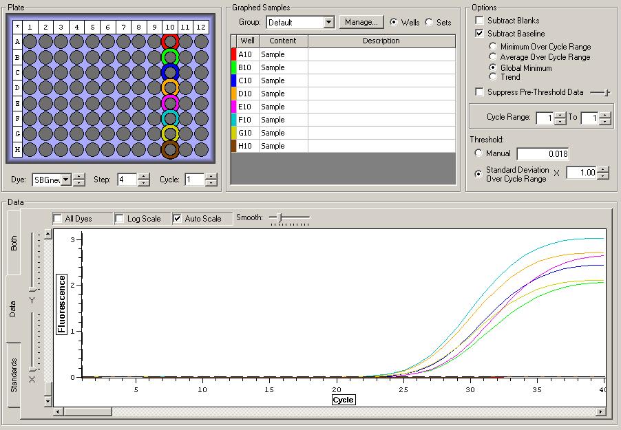Select well G10 with yellow ring
The image size is (621, 430).
point(170,134)
